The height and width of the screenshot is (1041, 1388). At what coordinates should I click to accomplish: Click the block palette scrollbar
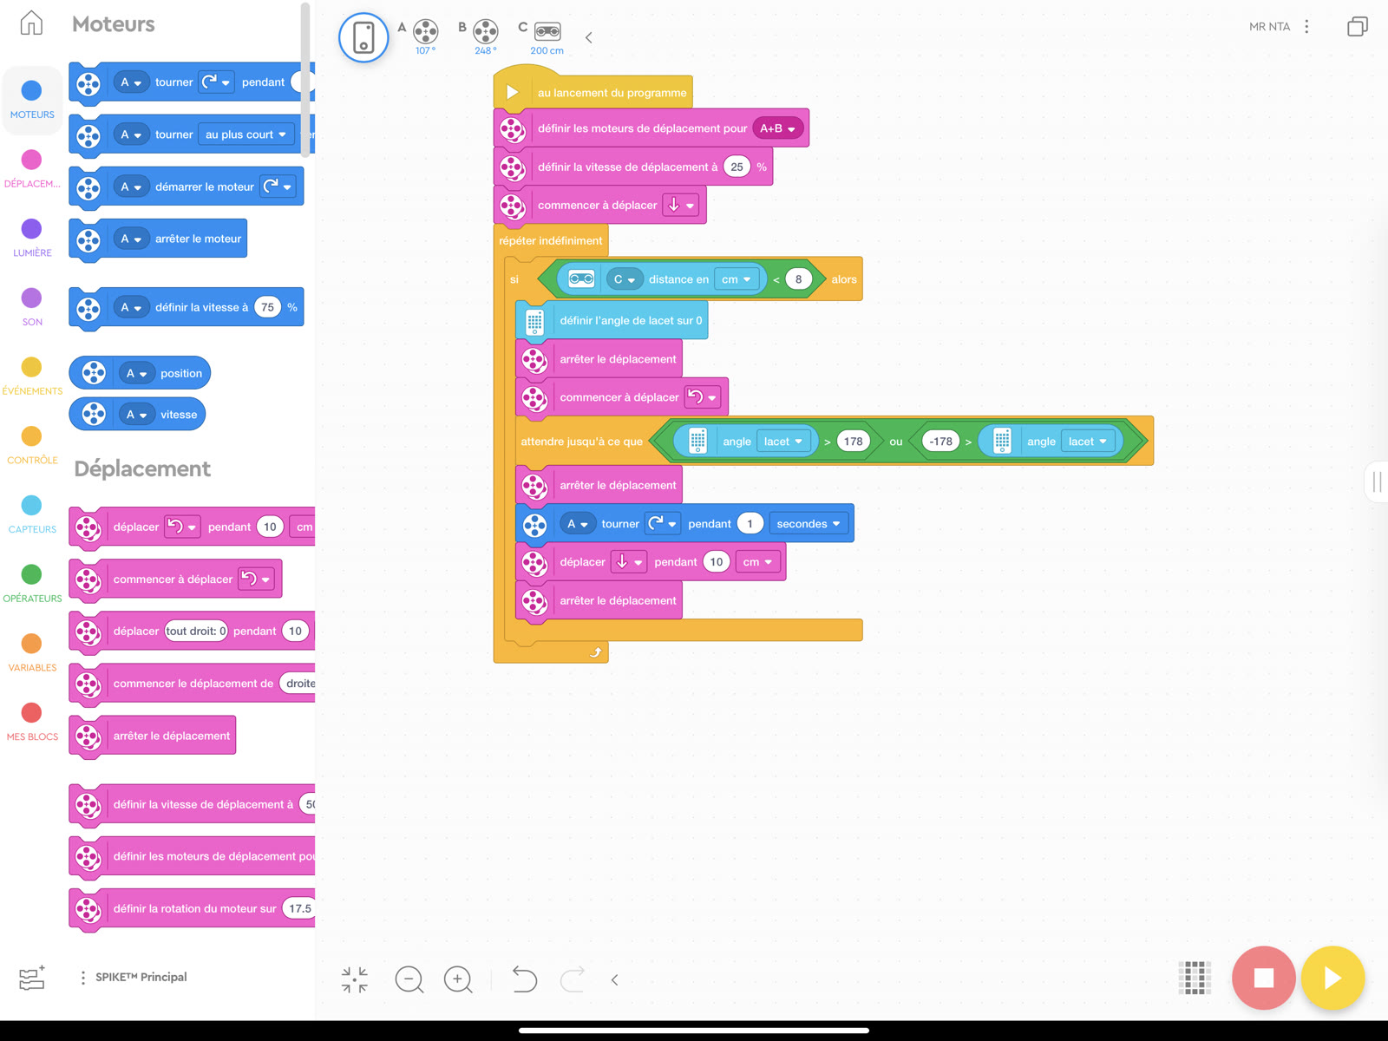point(304,80)
